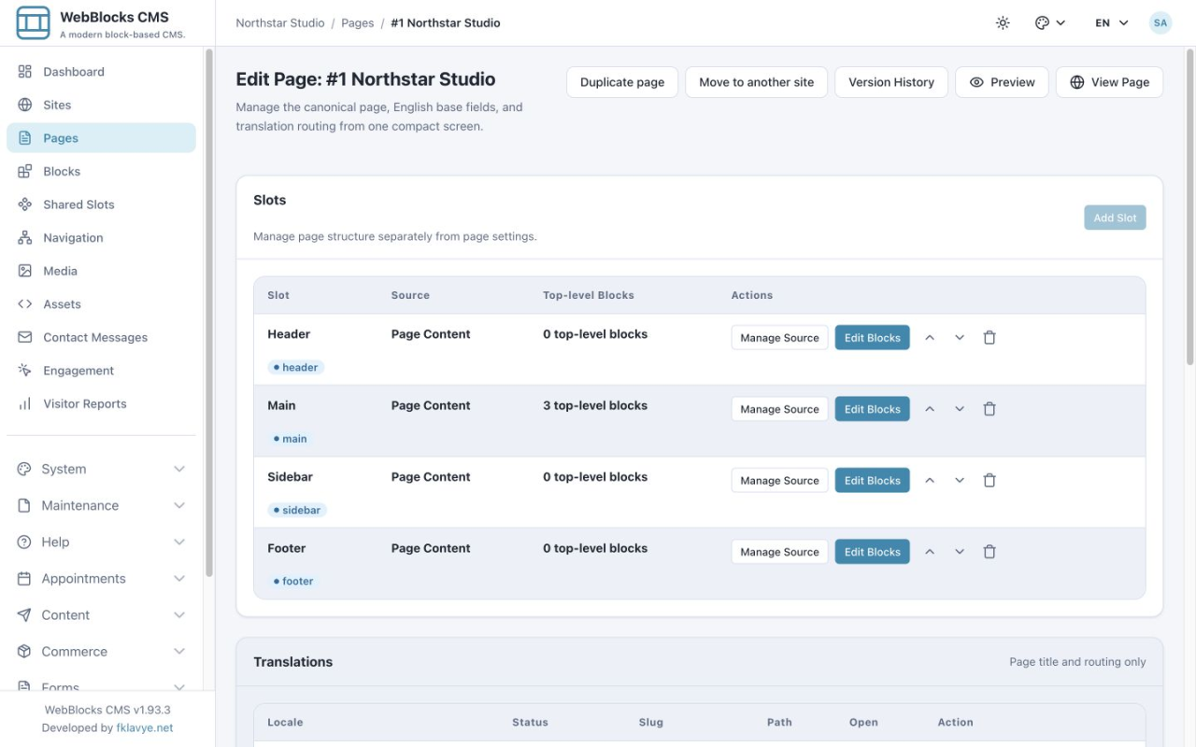Image resolution: width=1196 pixels, height=747 pixels.
Task: Expand the Commerce sidebar section
Action: tap(101, 651)
